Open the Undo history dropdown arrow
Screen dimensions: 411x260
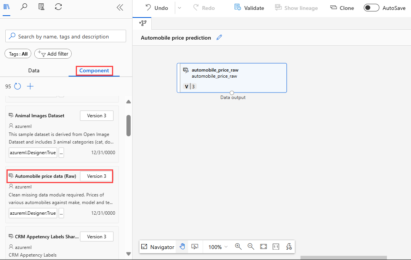coord(179,8)
